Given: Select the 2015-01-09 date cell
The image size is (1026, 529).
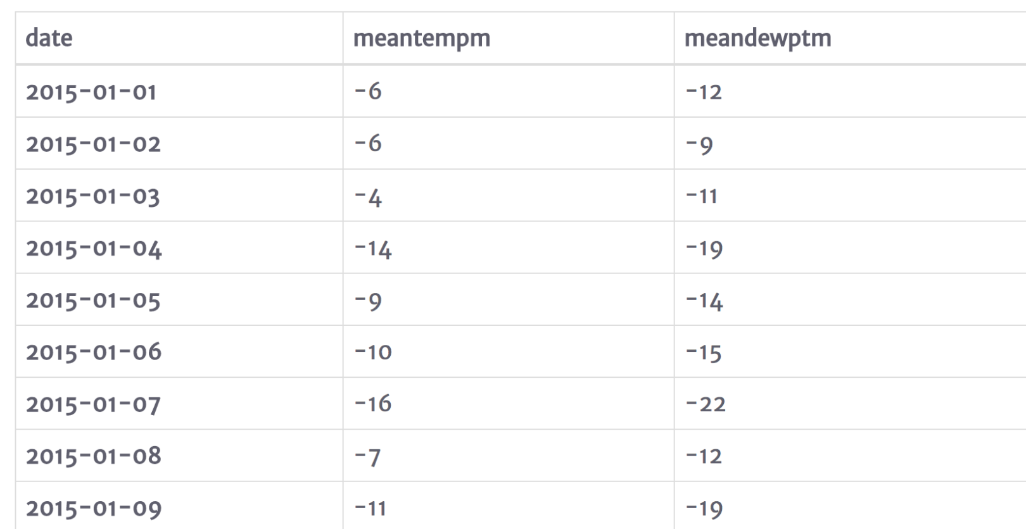Looking at the screenshot, I should pos(179,506).
